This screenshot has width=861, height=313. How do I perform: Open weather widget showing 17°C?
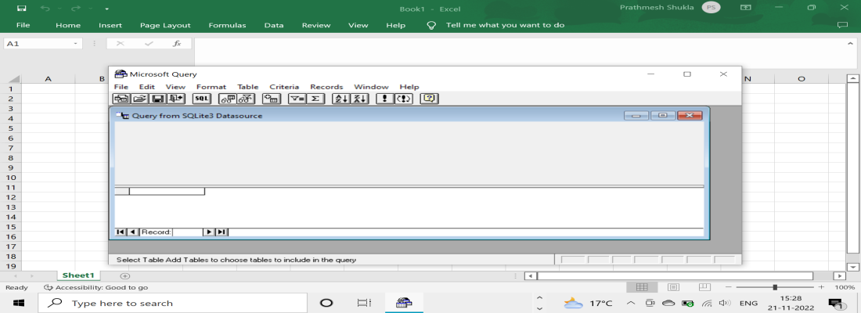pyautogui.click(x=588, y=303)
